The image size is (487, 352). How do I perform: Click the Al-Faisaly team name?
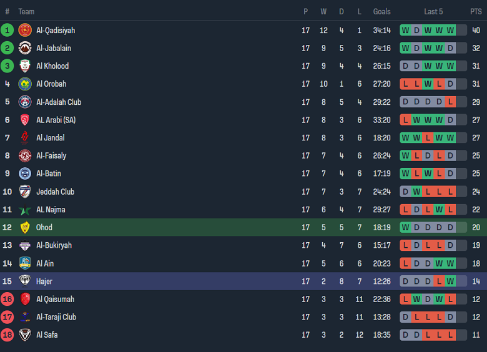51,155
